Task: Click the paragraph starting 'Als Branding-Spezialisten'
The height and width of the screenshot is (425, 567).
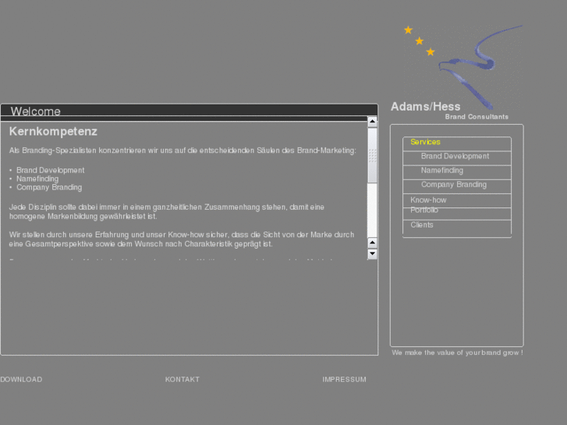Action: [x=183, y=151]
